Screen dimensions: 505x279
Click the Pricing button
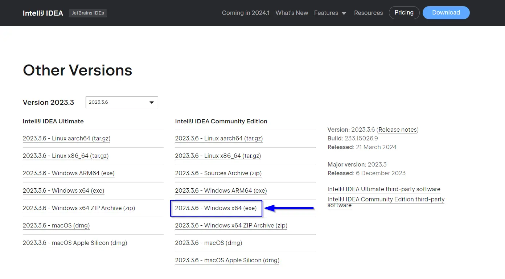tap(404, 13)
